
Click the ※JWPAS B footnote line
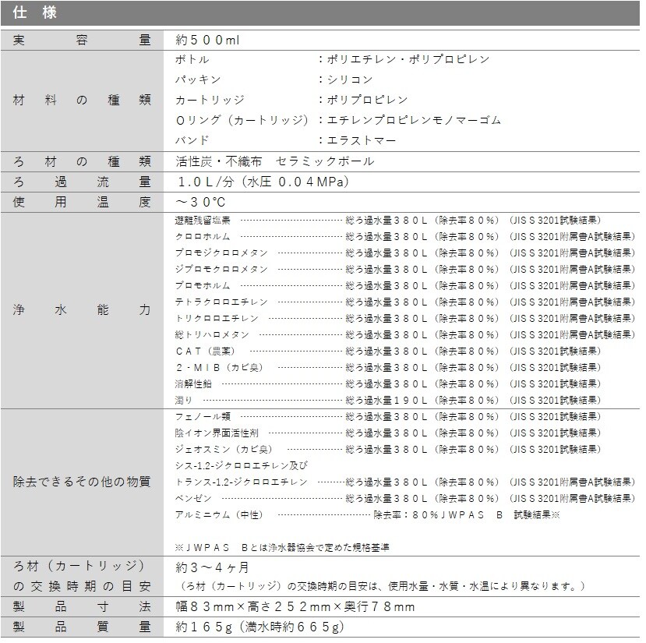pyautogui.click(x=282, y=547)
